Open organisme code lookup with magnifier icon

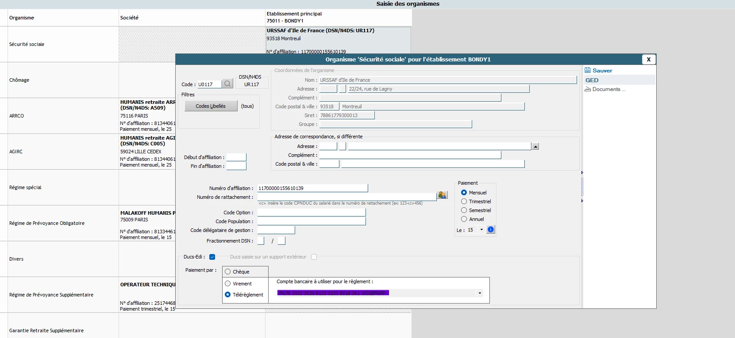[x=227, y=84]
